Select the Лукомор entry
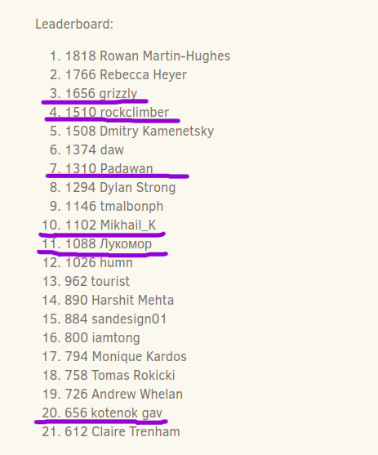The image size is (378, 455). [97, 243]
